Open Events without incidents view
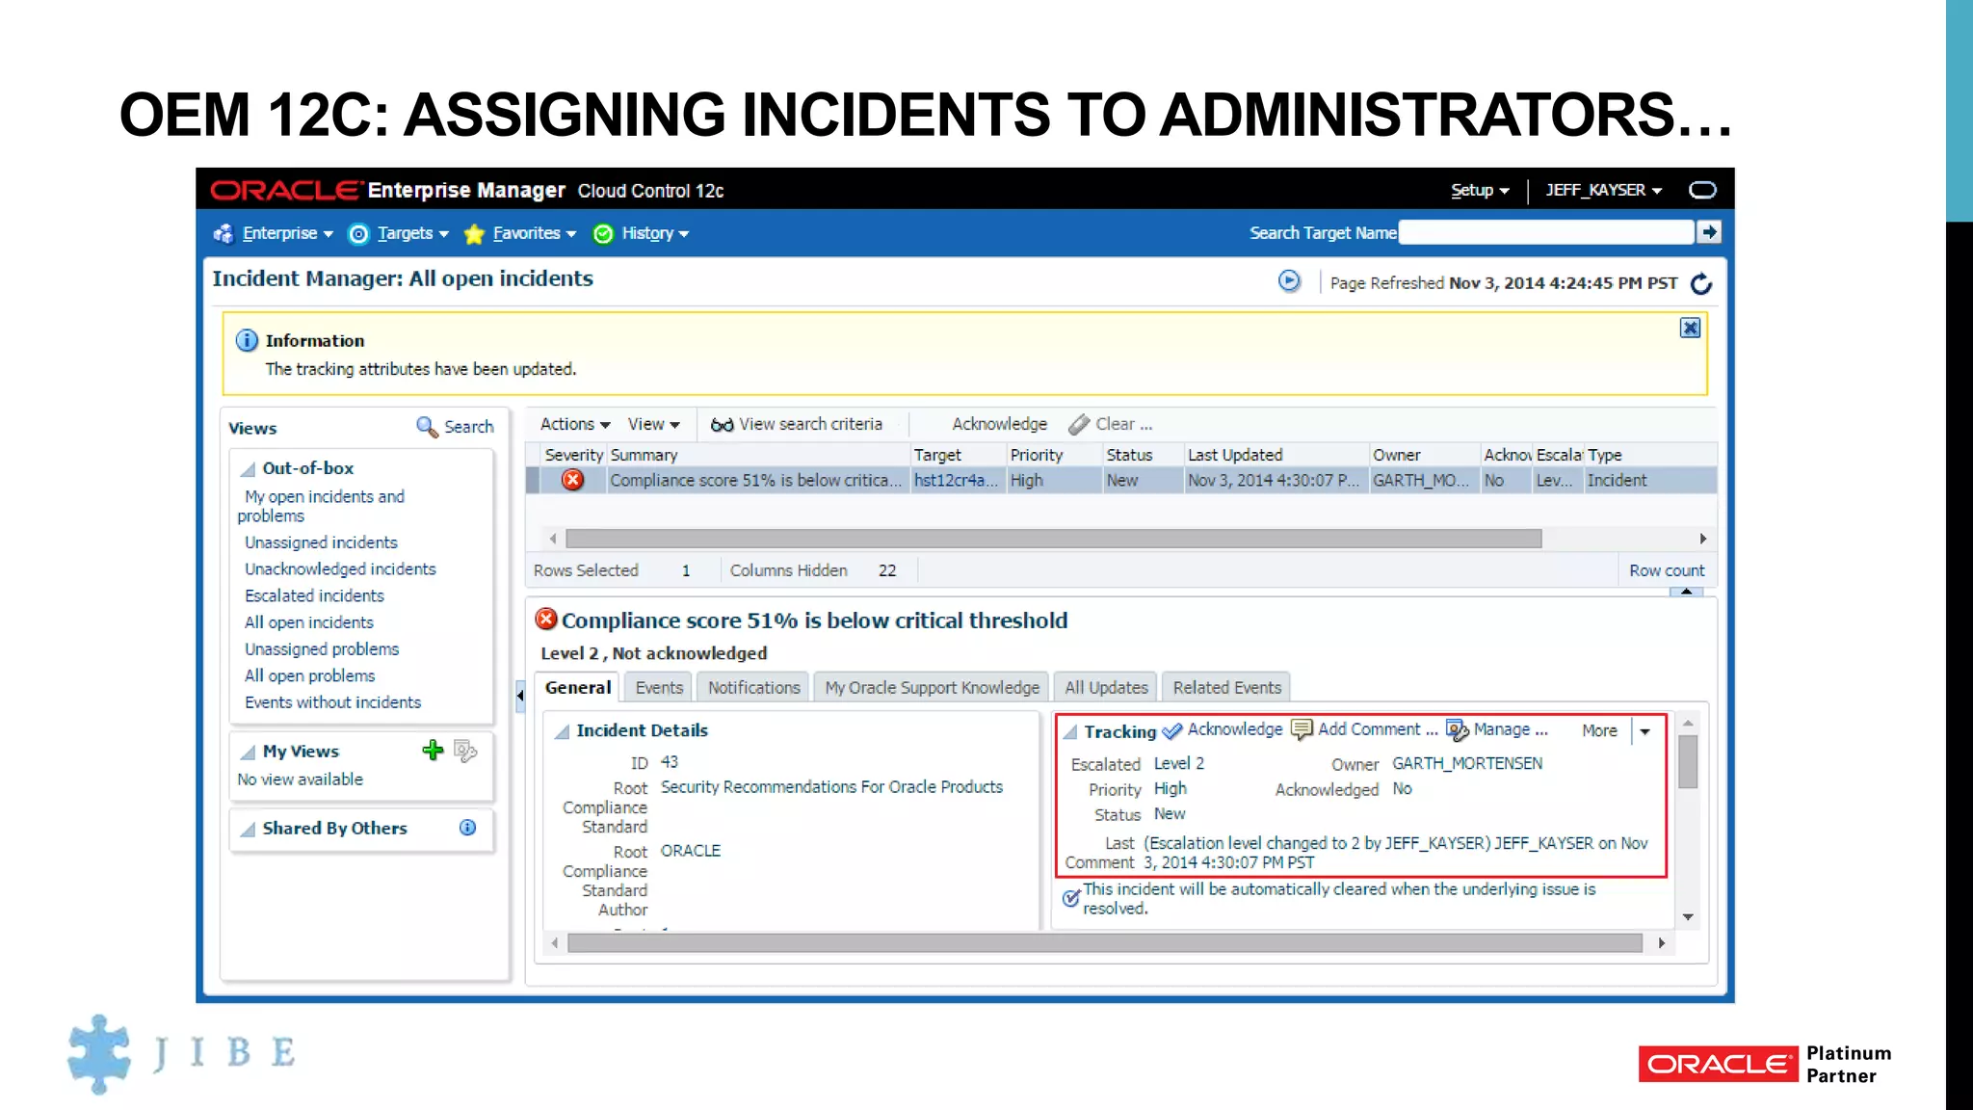1973x1110 pixels. point(332,702)
